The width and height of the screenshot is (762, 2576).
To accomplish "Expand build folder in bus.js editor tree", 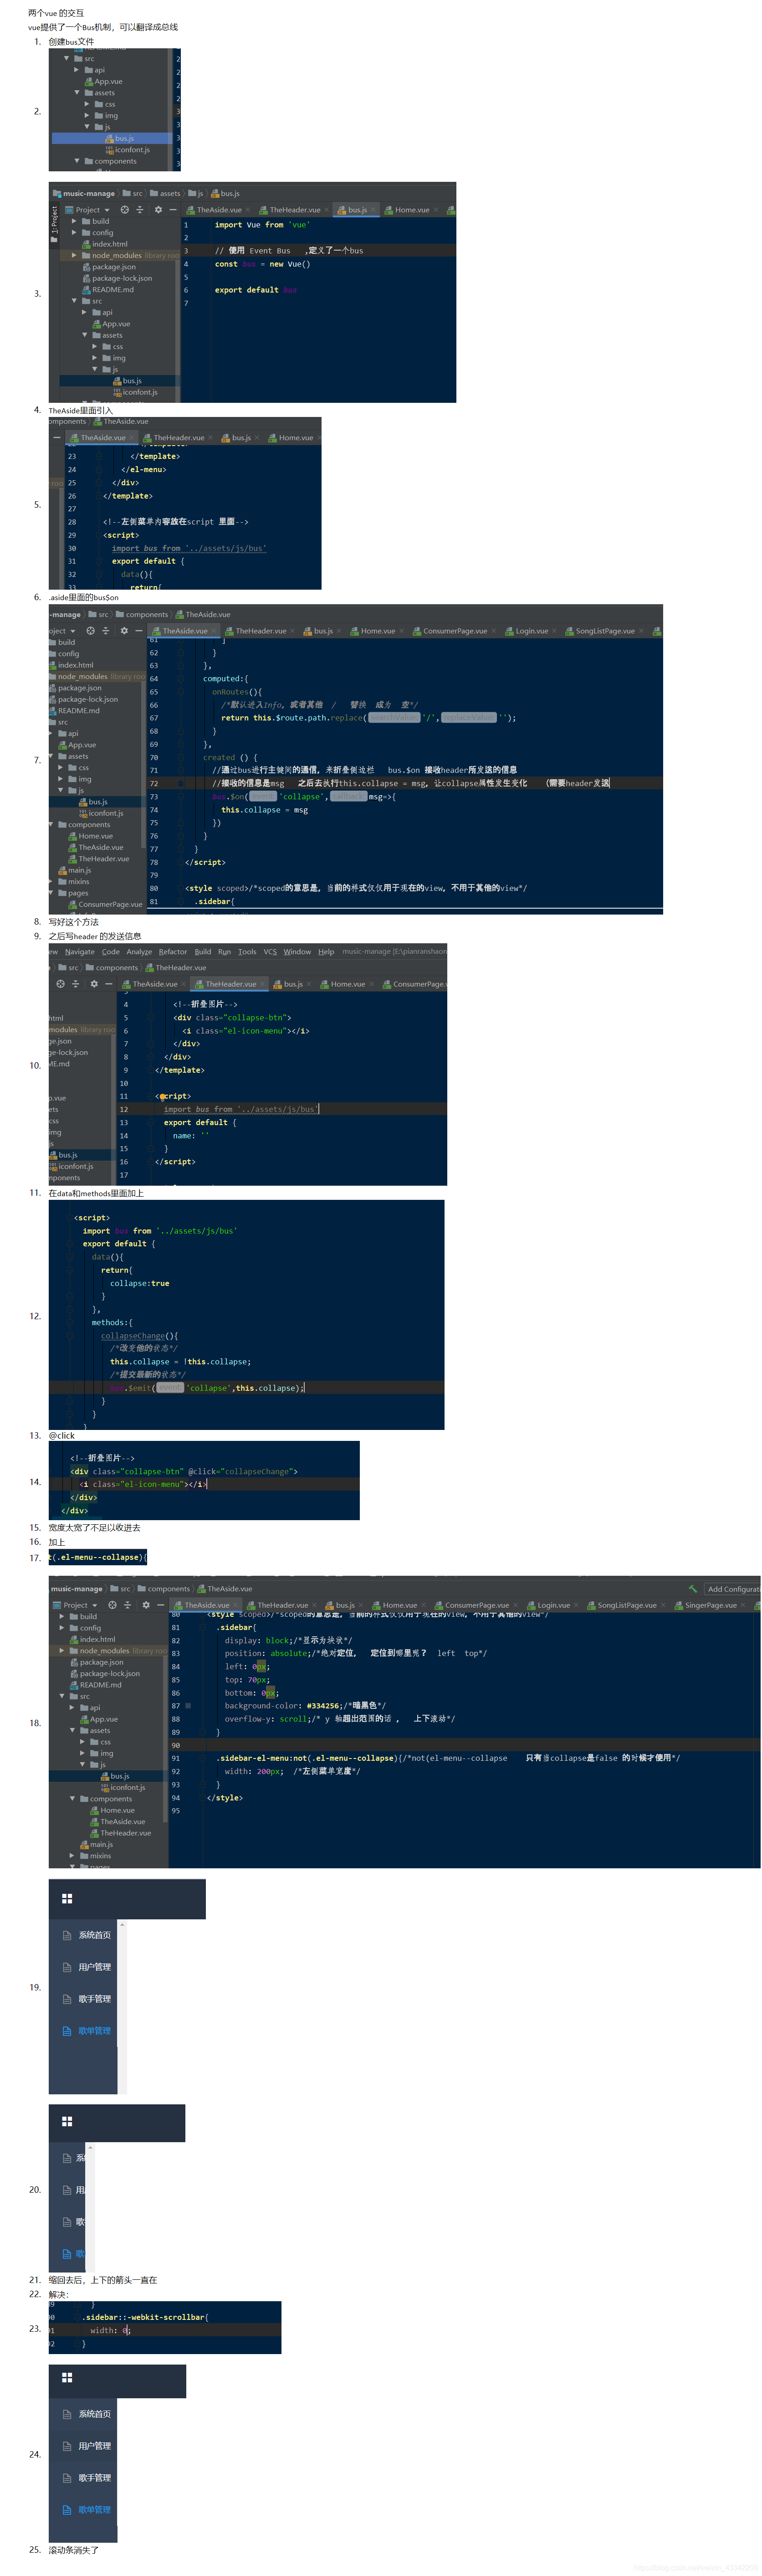I will point(73,221).
